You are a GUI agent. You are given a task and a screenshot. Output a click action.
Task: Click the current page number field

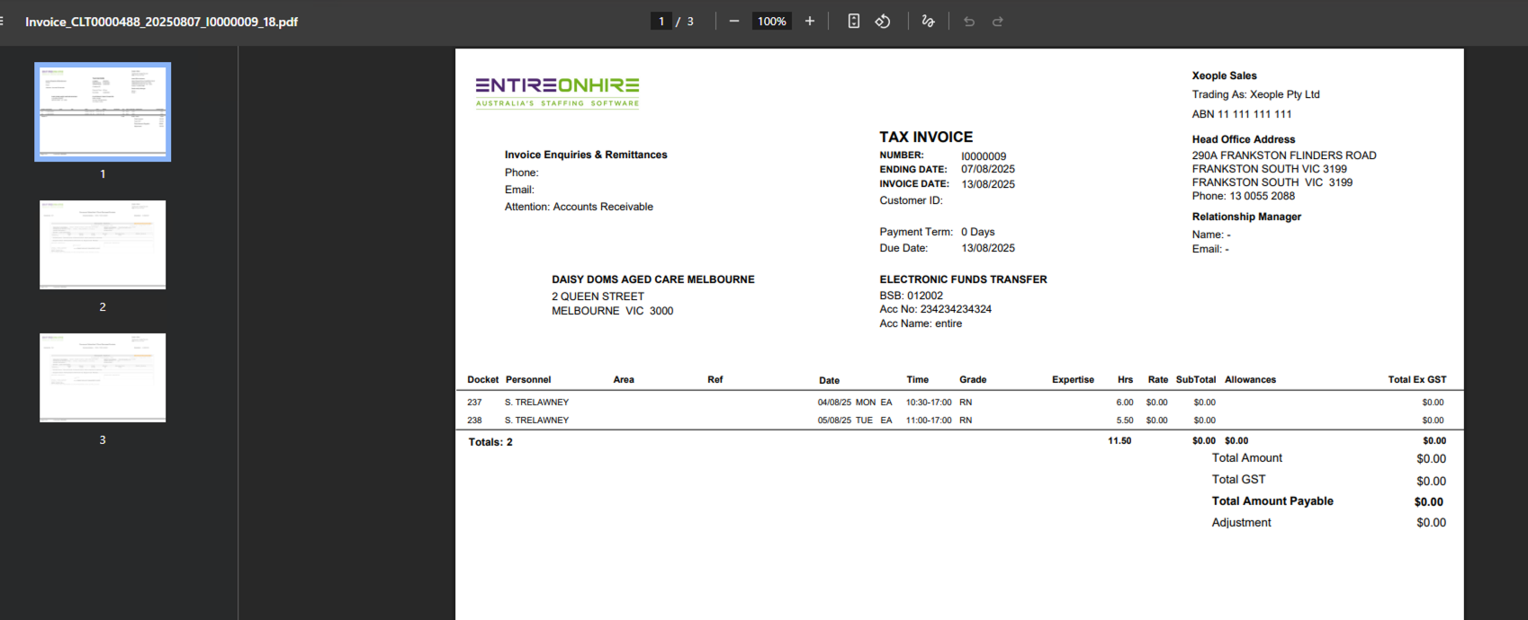point(661,22)
